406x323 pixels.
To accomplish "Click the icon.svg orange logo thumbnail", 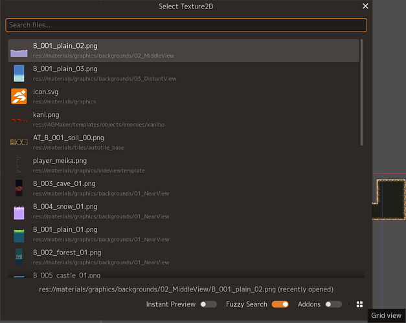I will (x=19, y=96).
